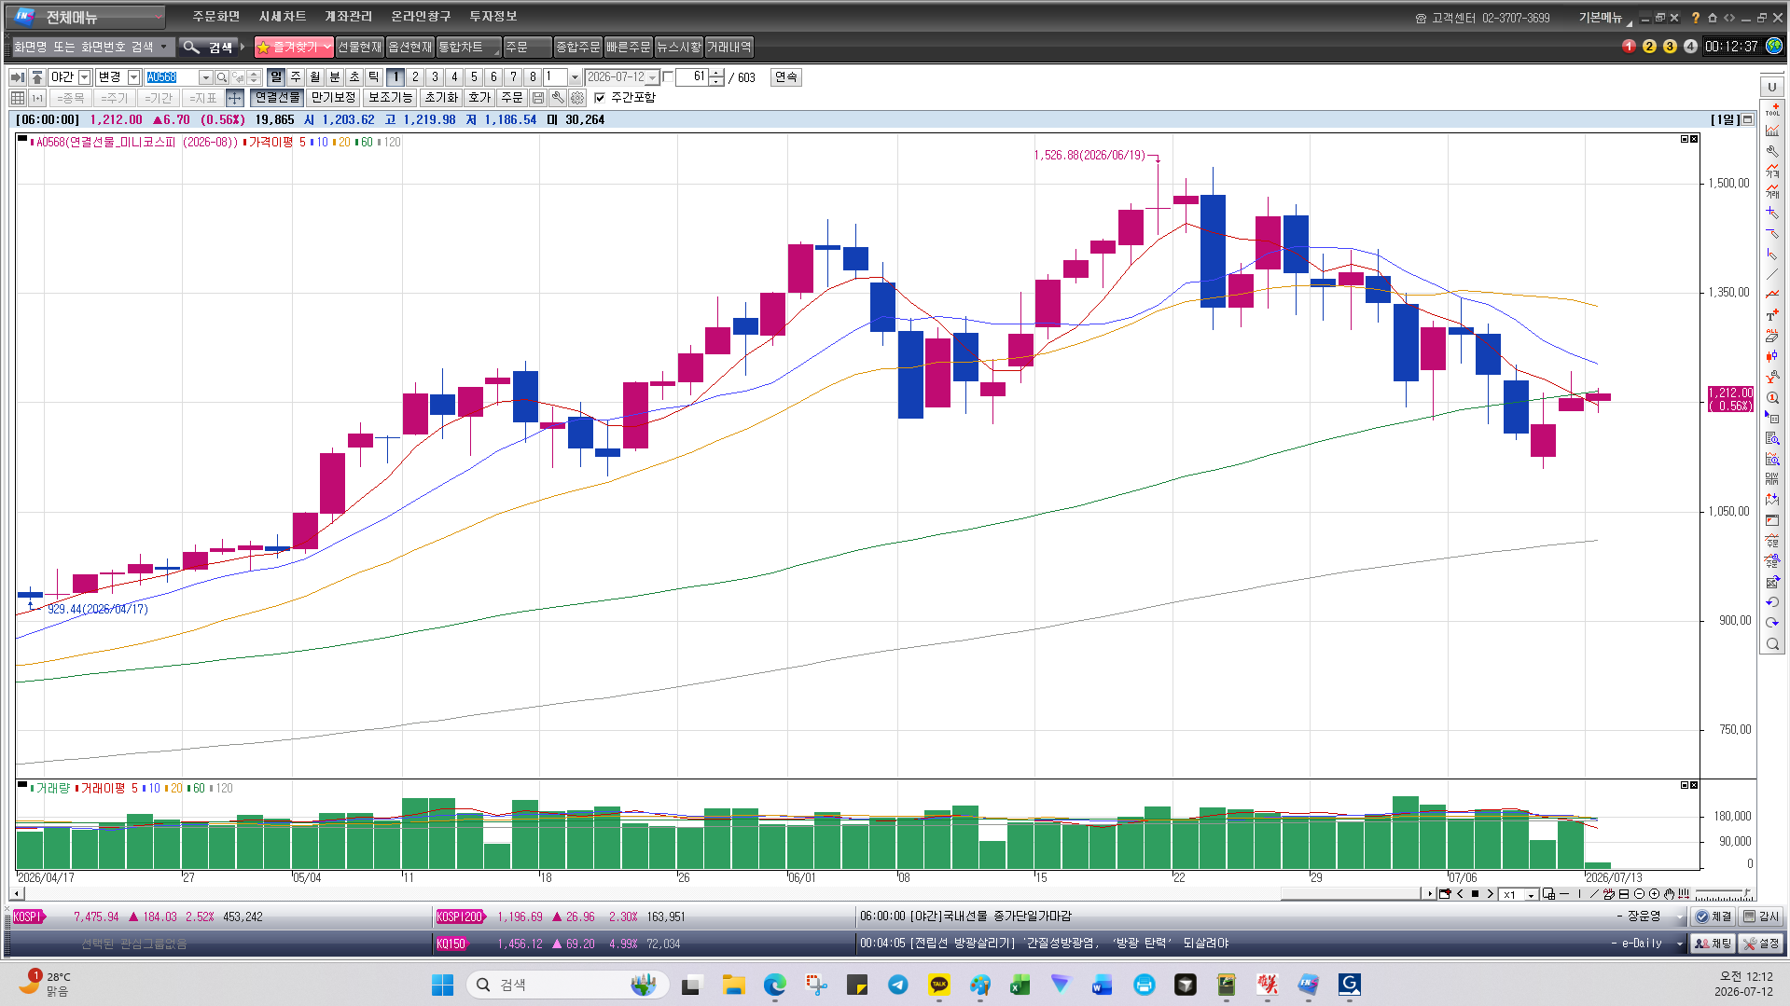Open the 시세차트 menu
Screen dimensions: 1790x1006
coord(283,17)
